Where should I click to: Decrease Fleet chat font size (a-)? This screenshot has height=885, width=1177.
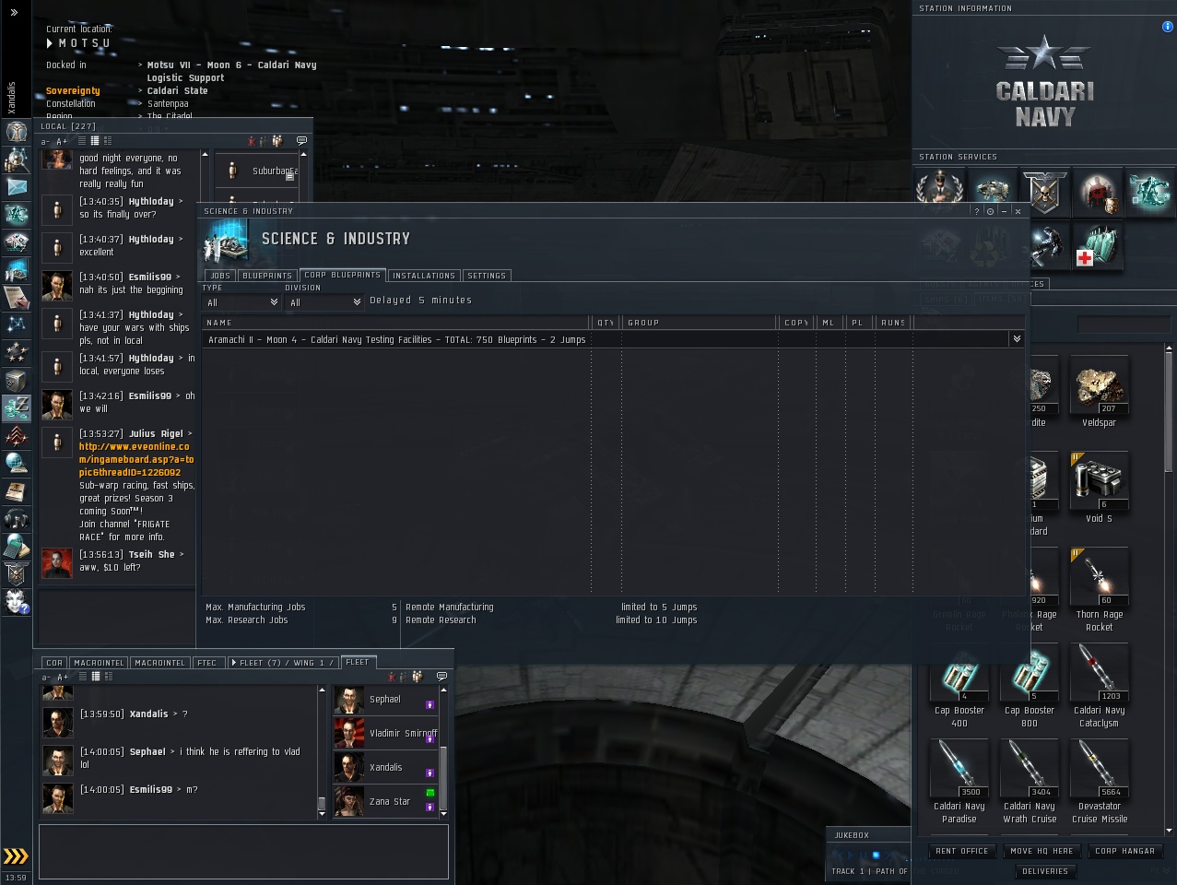[x=46, y=678]
